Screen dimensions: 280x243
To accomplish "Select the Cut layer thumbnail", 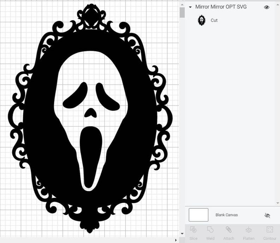I will (202, 20).
